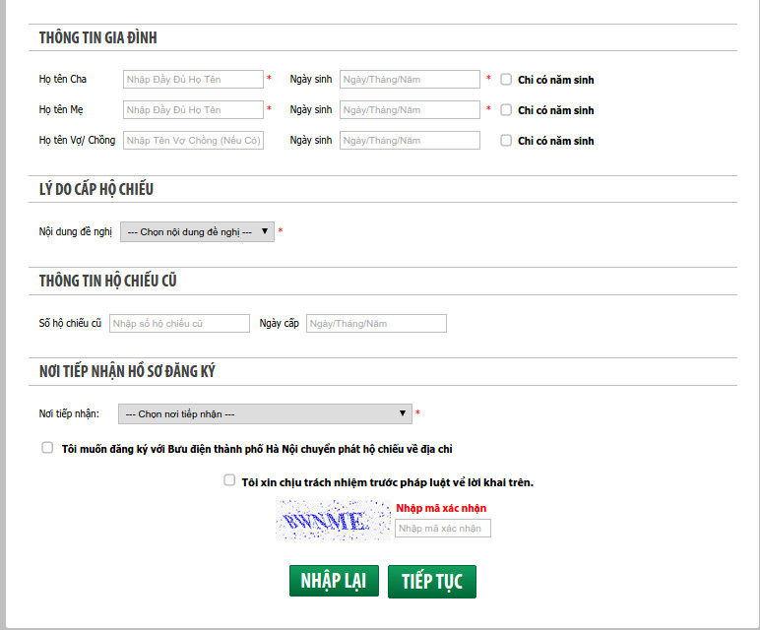
Task: Check the 'Tôi xin chịu trách nhiệm' checkbox
Action: (x=229, y=480)
